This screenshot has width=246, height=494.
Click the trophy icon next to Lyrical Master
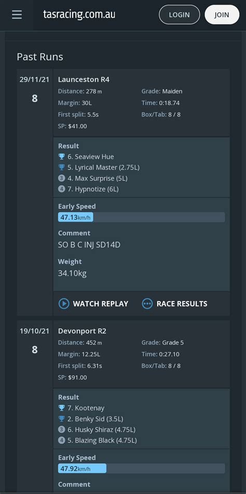pyautogui.click(x=62, y=167)
